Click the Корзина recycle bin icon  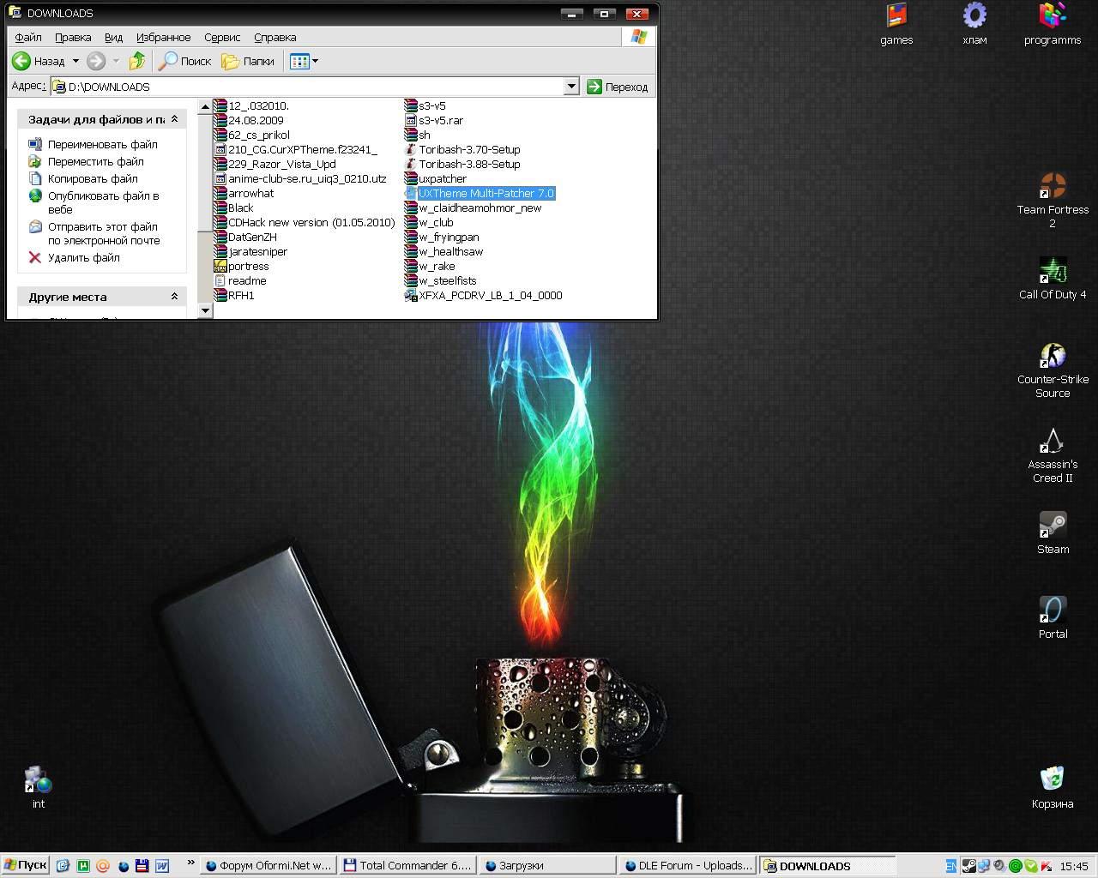(1052, 779)
